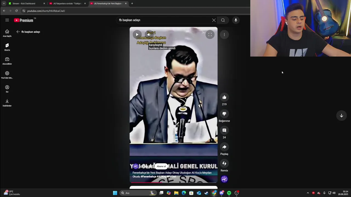The width and height of the screenshot is (351, 197).
Task: Dislike the Short (Beğenme)
Action: click(224, 114)
